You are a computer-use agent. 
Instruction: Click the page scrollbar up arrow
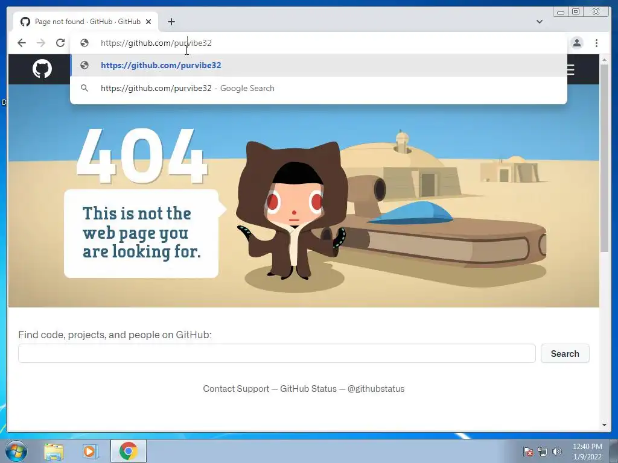click(604, 60)
